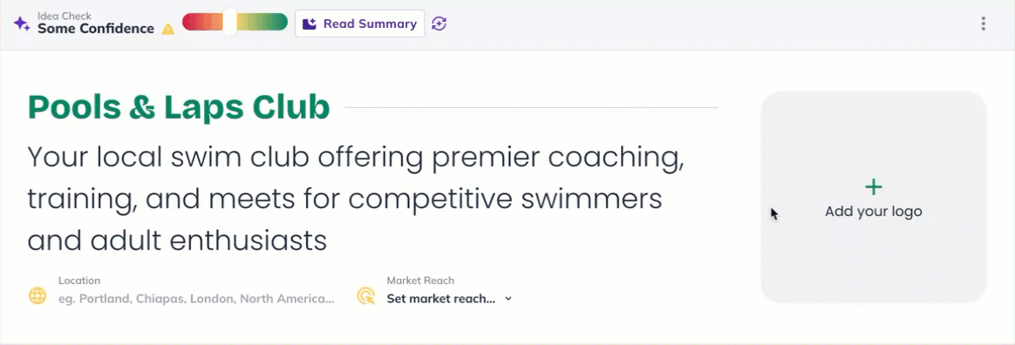Click the regenerate idea check icon
1015x345 pixels.
point(439,24)
